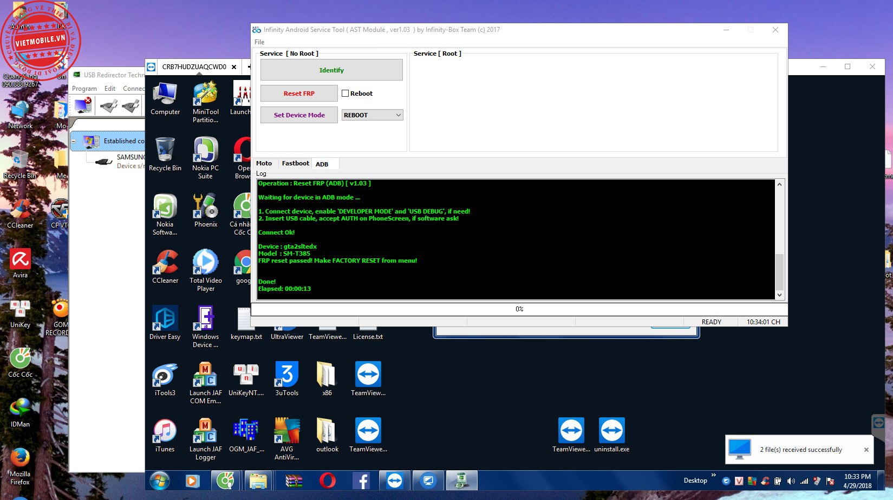Select the CRB7HUDZUAQCWD0 TeamViewer session tab

tap(194, 67)
